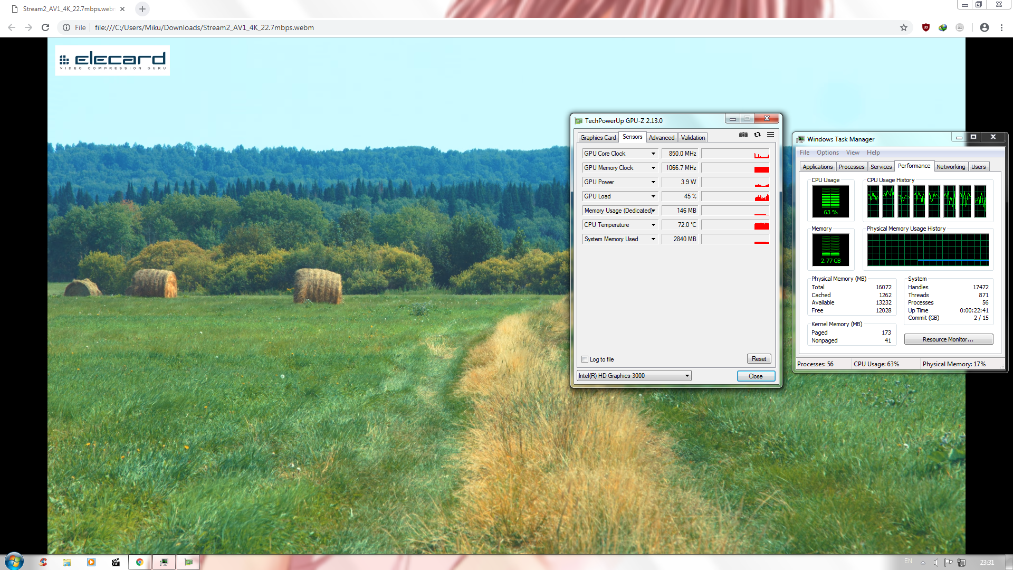Open Task Manager Help menu
This screenshot has width=1013, height=570.
point(873,153)
